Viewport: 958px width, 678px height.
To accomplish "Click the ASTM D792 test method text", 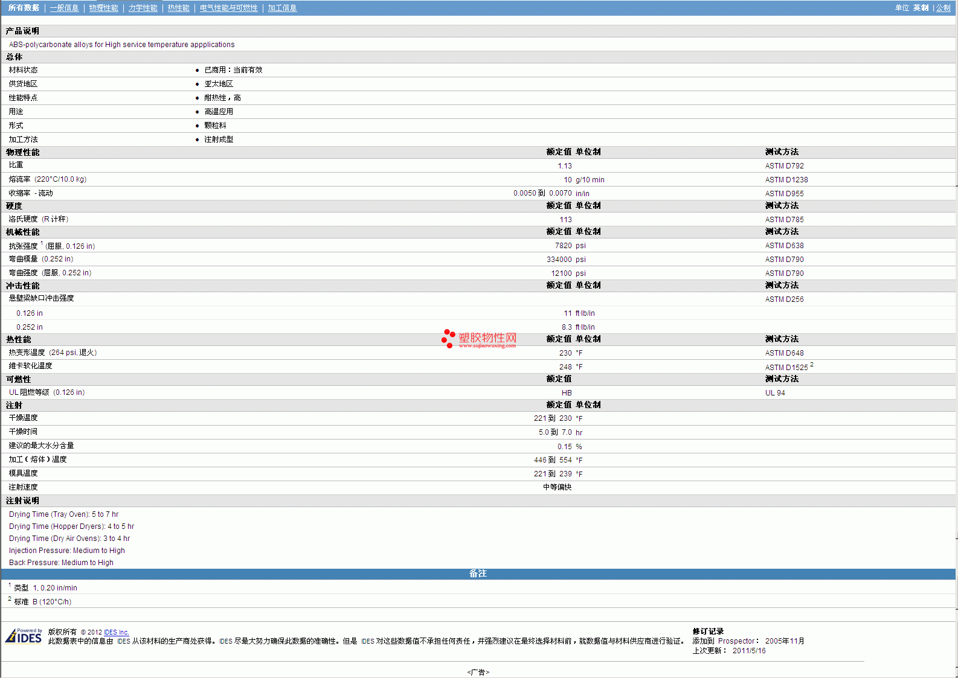I will pyautogui.click(x=784, y=166).
